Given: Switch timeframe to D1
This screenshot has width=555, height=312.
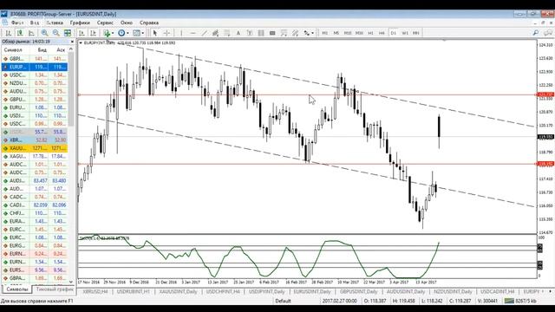Looking at the screenshot, I should [393, 33].
